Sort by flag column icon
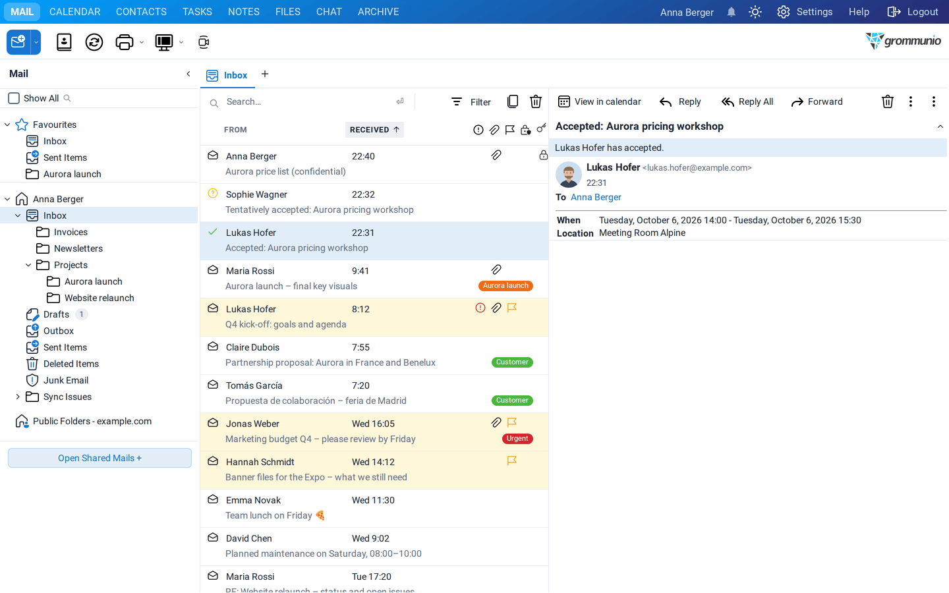The width and height of the screenshot is (949, 593). click(x=510, y=130)
